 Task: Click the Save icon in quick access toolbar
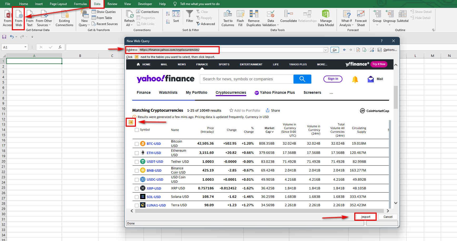(4, 37)
